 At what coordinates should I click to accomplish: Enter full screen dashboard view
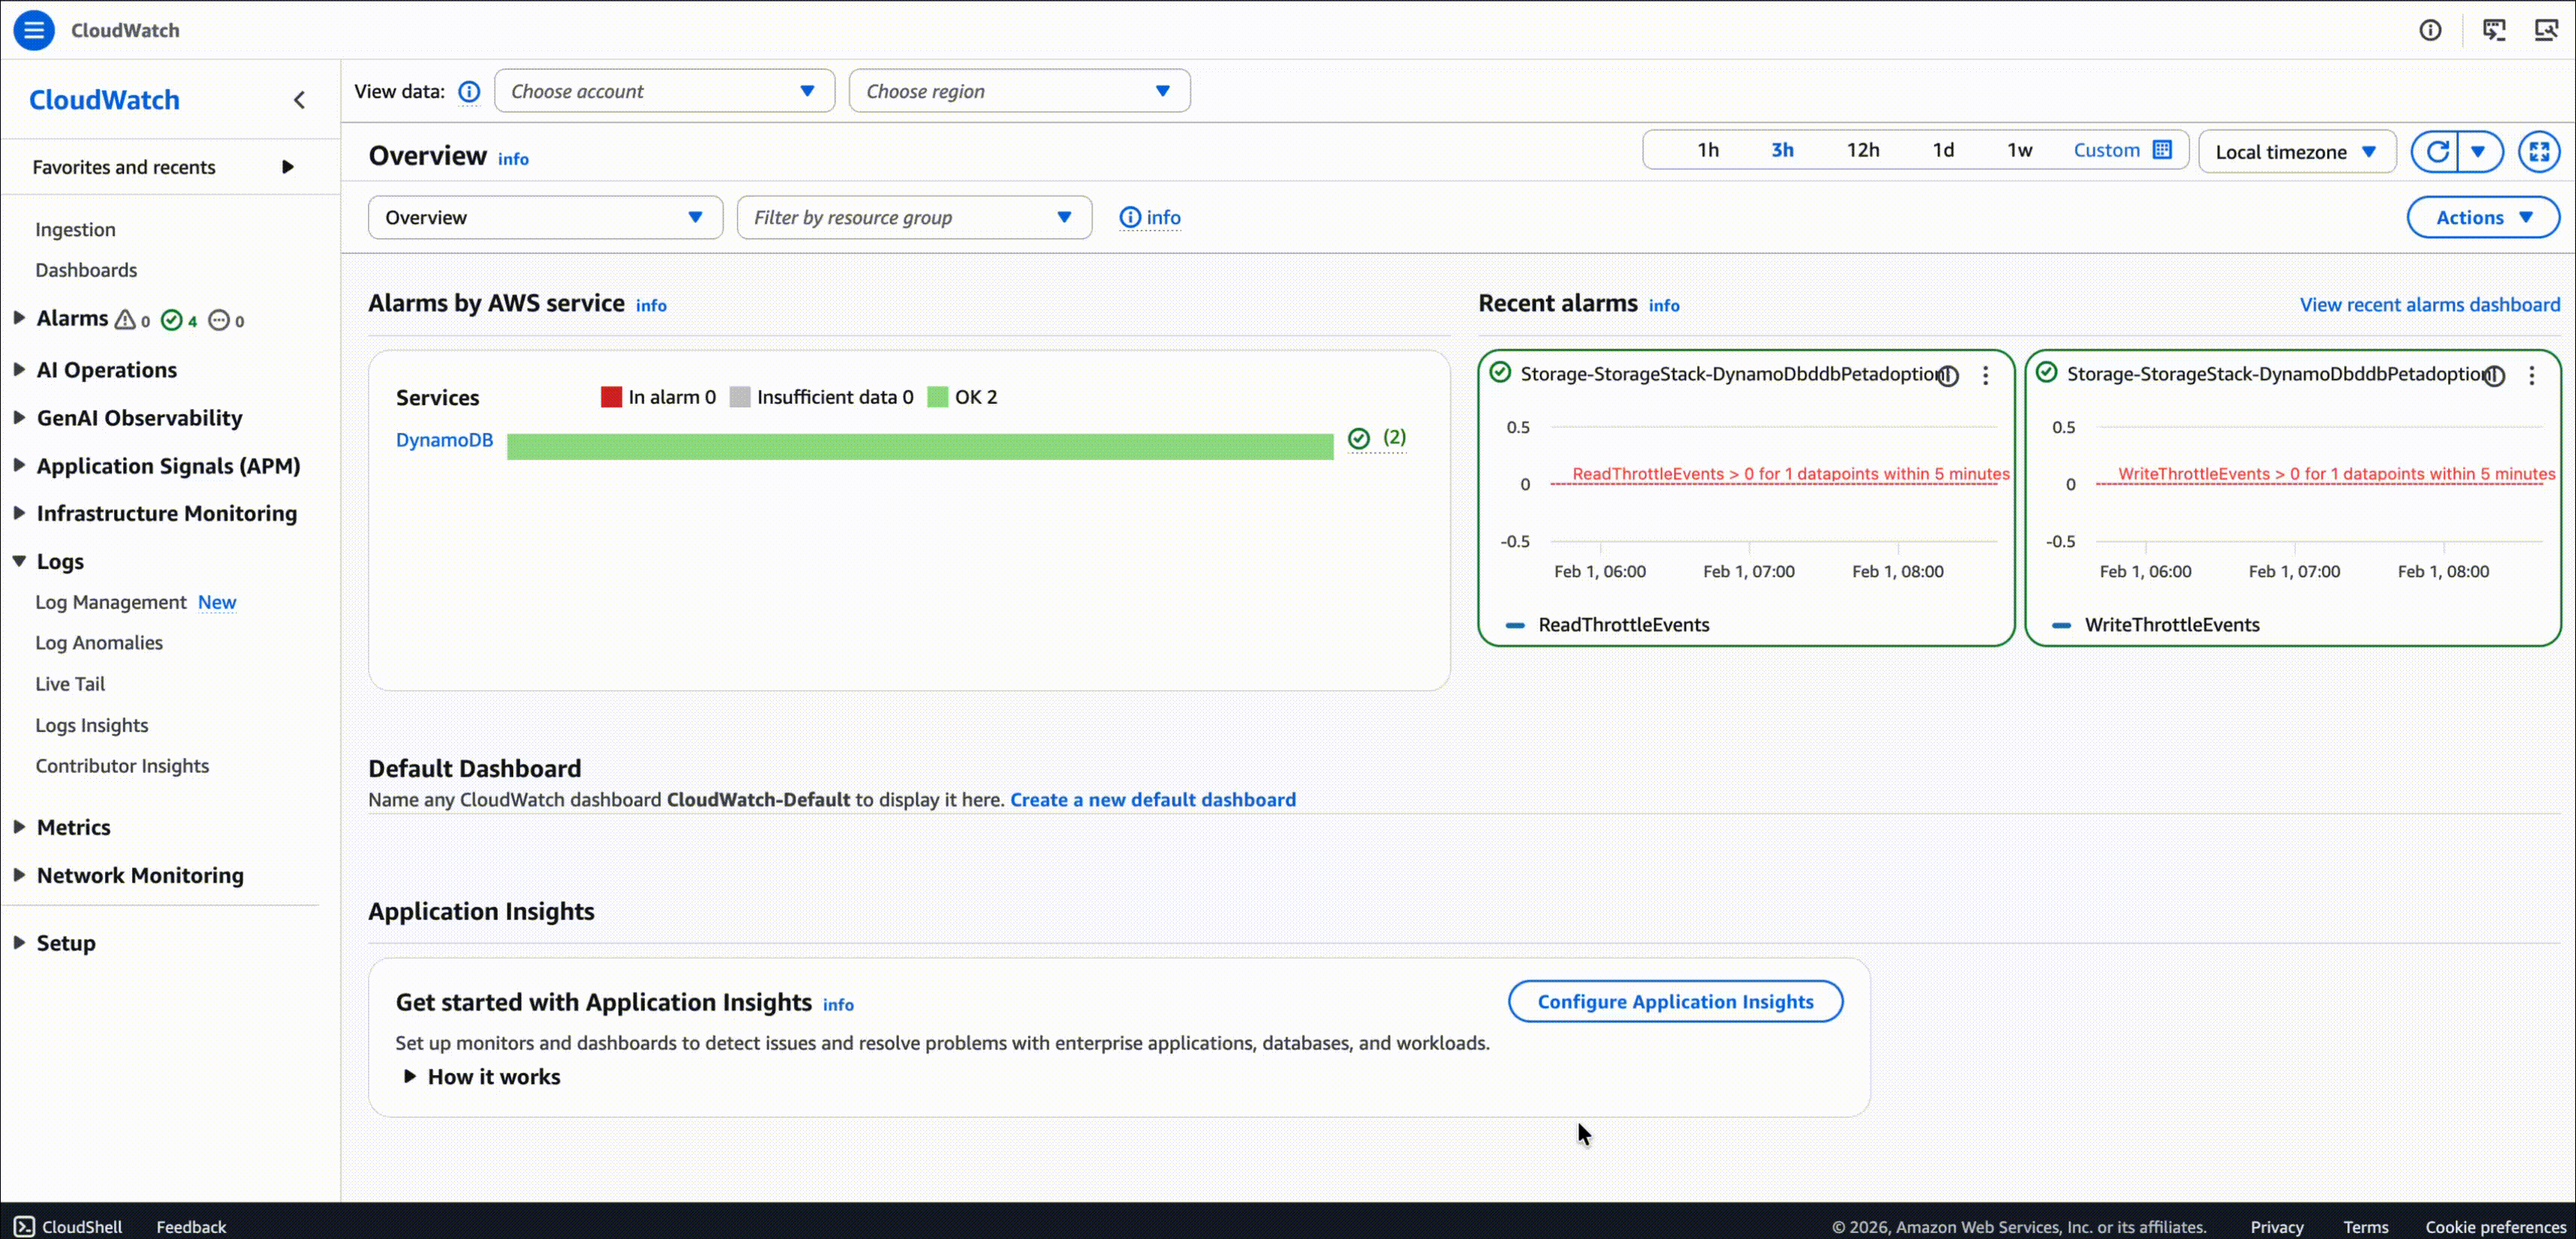click(x=2539, y=152)
